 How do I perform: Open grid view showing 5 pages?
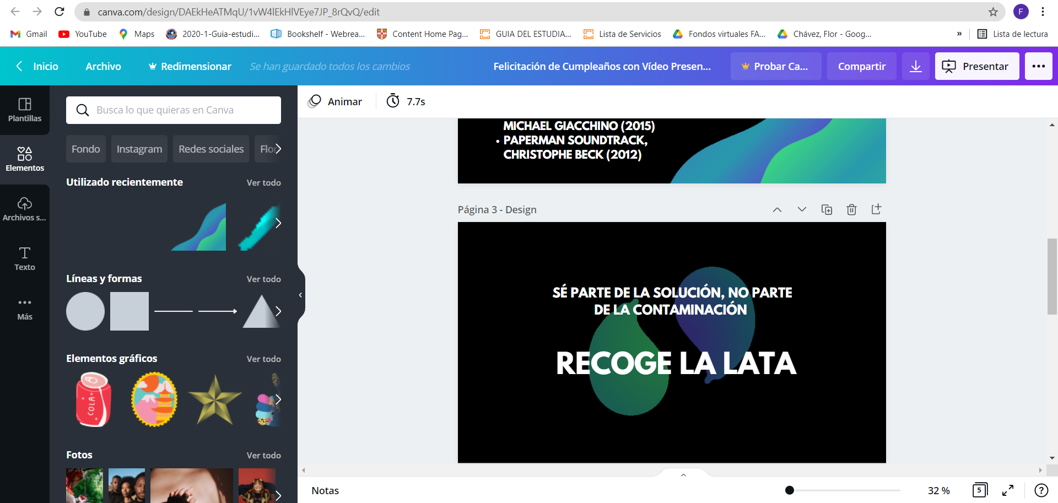tap(980, 490)
